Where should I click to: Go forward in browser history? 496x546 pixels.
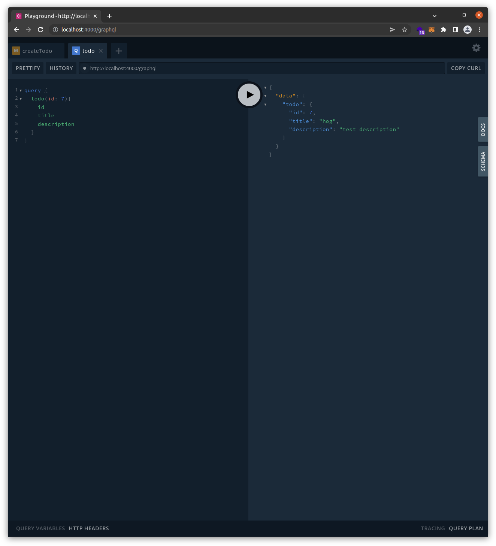tap(28, 30)
